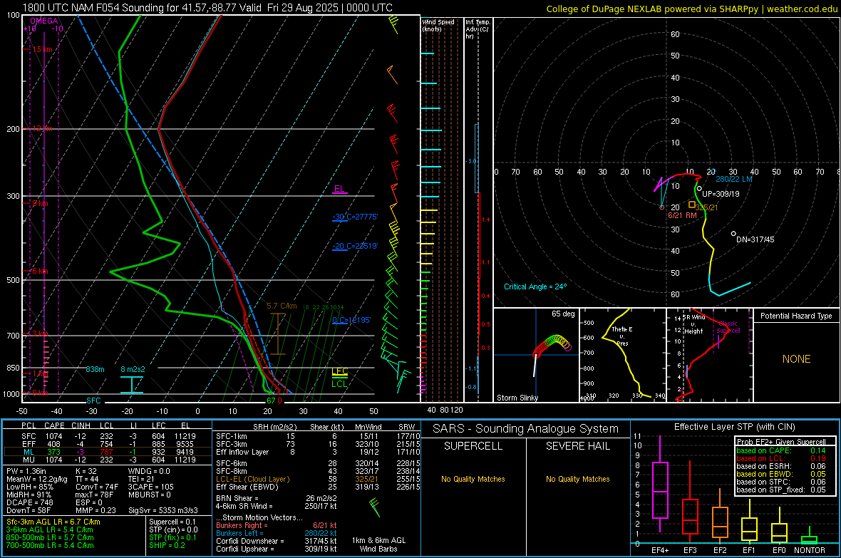Click the SRH (m2/s2) column header
This screenshot has height=558, width=841.
pos(275,427)
